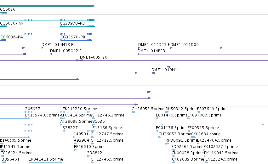Click the bs40g05.5prime EST label
This screenshot has width=268, height=164.
click(x=15, y=140)
